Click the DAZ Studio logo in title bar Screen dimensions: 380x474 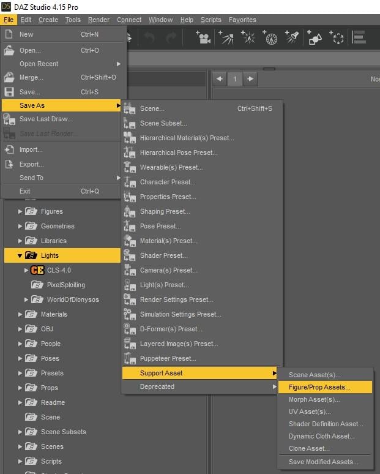pyautogui.click(x=6, y=7)
